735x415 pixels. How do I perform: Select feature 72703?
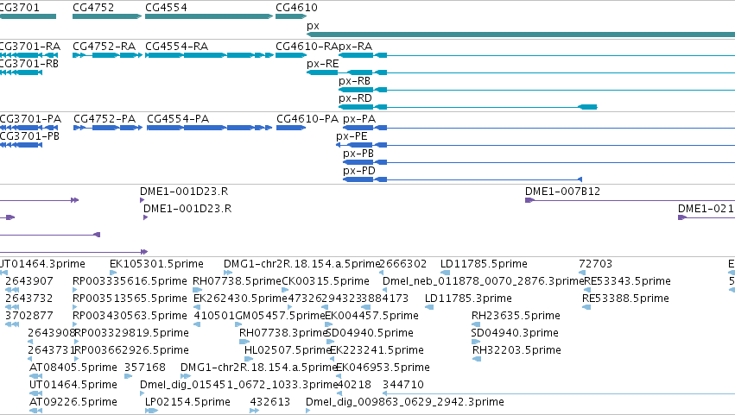point(595,264)
